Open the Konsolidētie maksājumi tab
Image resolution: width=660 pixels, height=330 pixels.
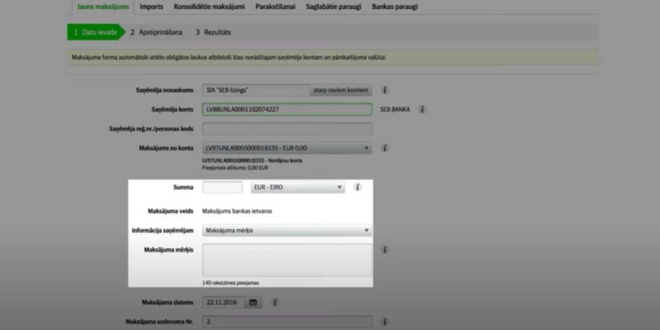pos(209,6)
